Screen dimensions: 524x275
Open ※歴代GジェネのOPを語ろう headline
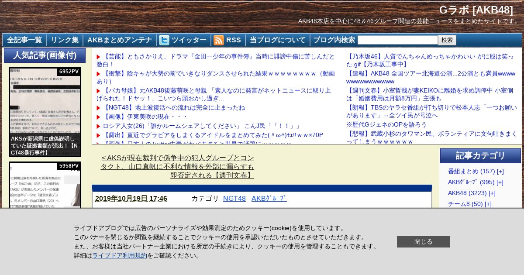click(x=386, y=124)
